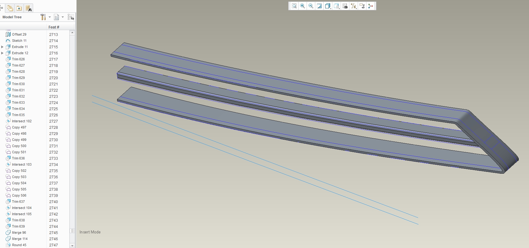Open the View Manager camera icon

click(345, 6)
